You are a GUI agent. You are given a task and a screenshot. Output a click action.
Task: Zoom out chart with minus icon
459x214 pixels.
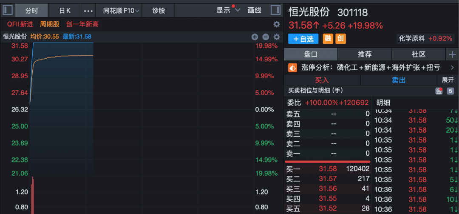click(x=266, y=37)
